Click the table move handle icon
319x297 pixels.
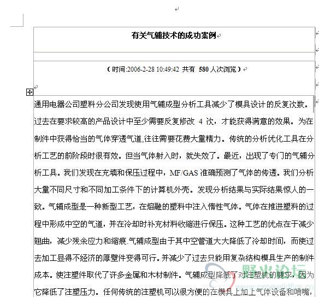tap(29, 92)
